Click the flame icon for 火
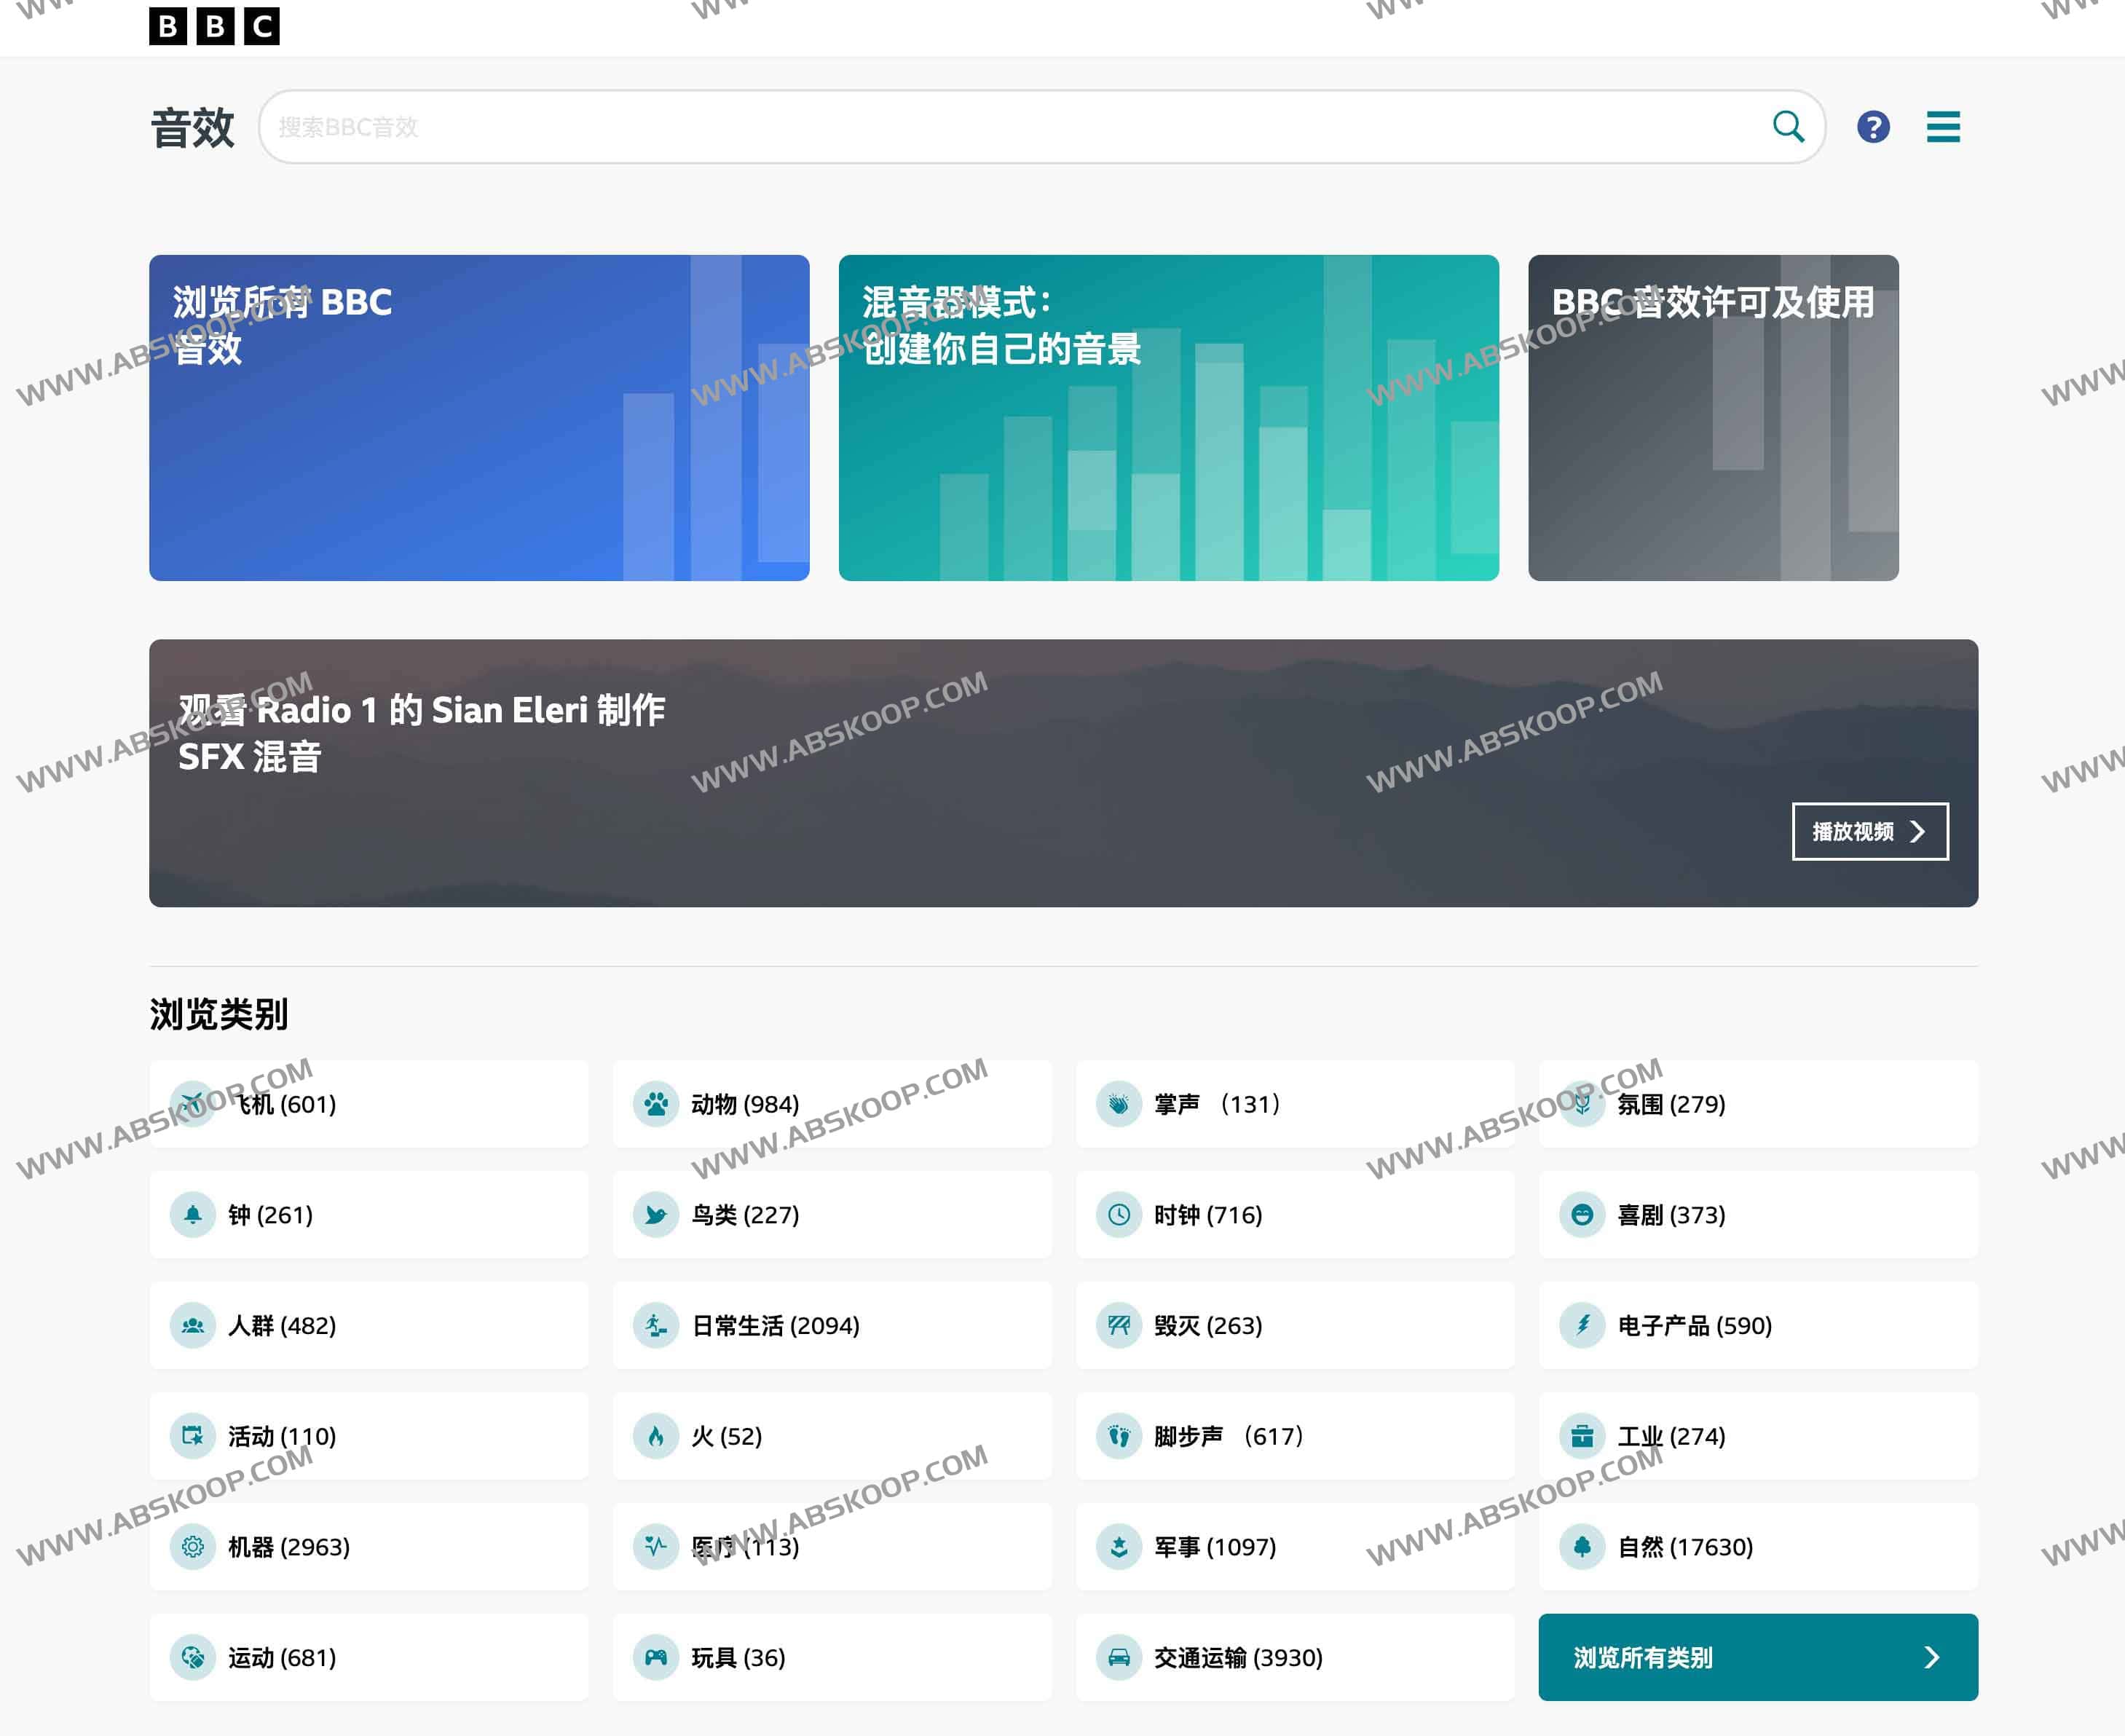 click(x=656, y=1436)
